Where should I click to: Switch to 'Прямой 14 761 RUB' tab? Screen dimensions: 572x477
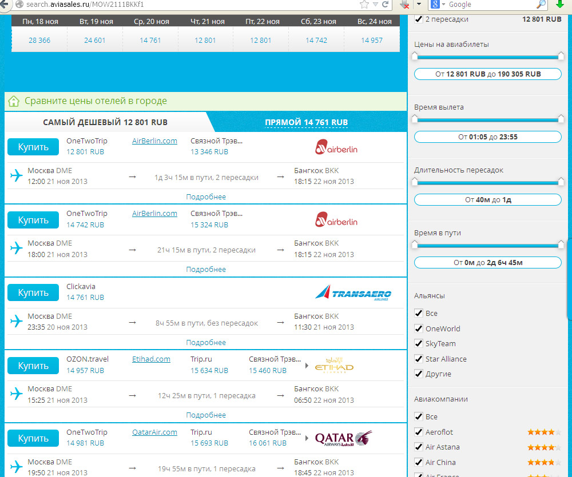coord(307,122)
